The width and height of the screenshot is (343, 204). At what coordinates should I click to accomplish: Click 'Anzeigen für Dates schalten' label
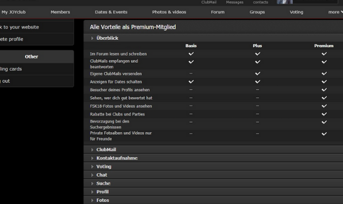[116, 82]
